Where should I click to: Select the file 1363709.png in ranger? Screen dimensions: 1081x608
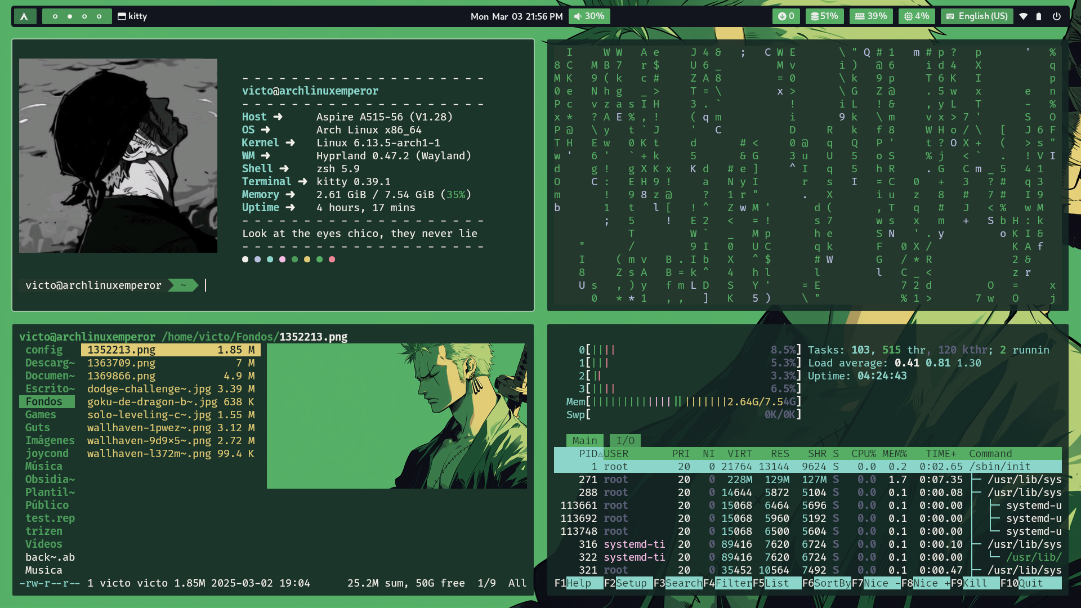(x=122, y=363)
